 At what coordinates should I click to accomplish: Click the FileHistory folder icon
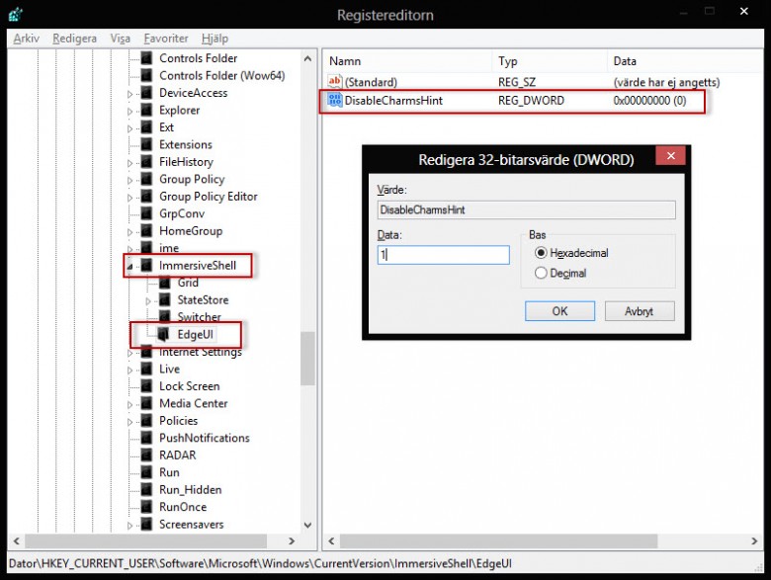147,162
